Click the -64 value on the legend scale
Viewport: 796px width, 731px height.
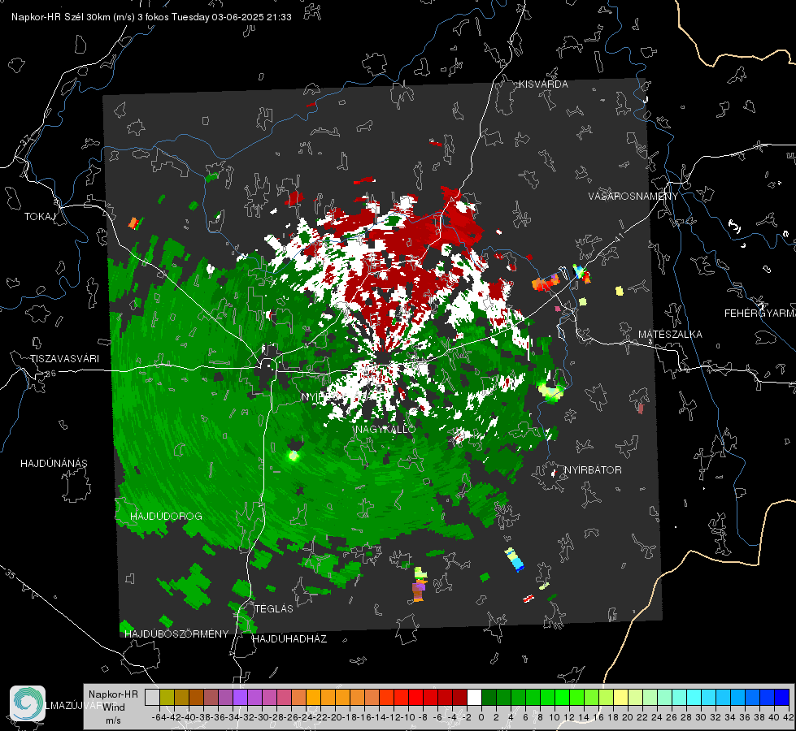[159, 717]
